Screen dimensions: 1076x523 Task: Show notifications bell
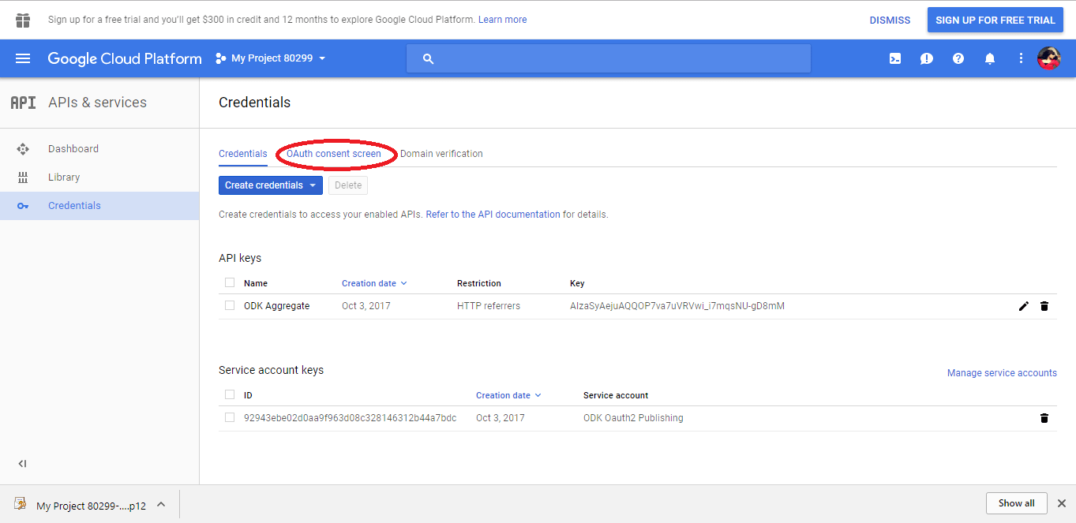[x=990, y=58]
